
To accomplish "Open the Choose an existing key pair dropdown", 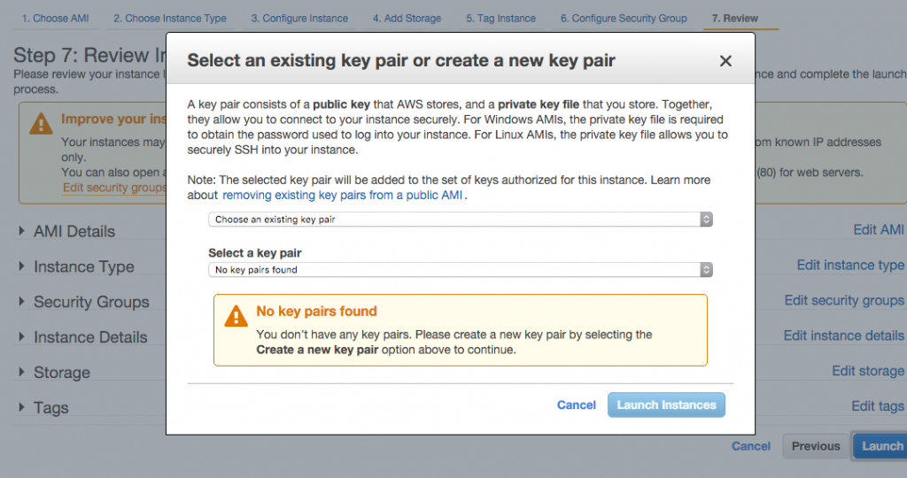I will coord(461,219).
